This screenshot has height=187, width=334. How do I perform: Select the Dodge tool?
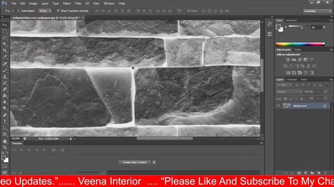(5, 109)
